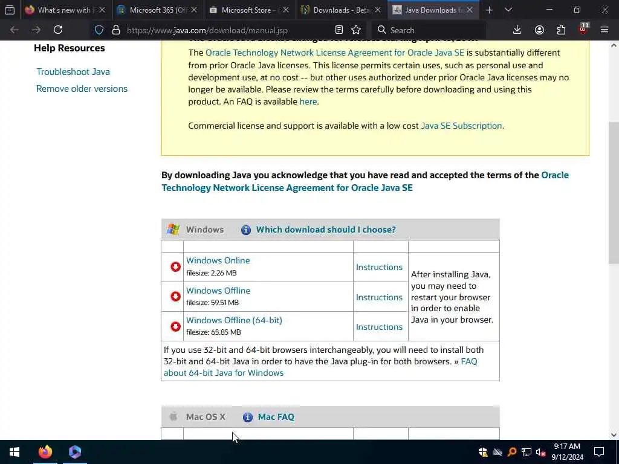Open the muted volume tray icon
The height and width of the screenshot is (464, 619).
[x=541, y=452]
